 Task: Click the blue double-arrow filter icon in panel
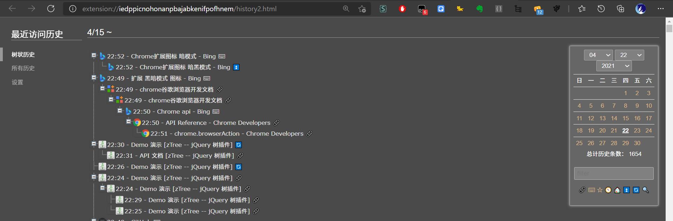click(x=626, y=190)
